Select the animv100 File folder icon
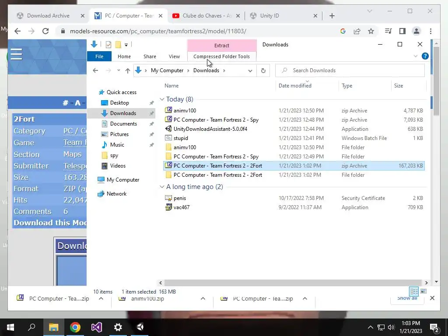 point(168,147)
